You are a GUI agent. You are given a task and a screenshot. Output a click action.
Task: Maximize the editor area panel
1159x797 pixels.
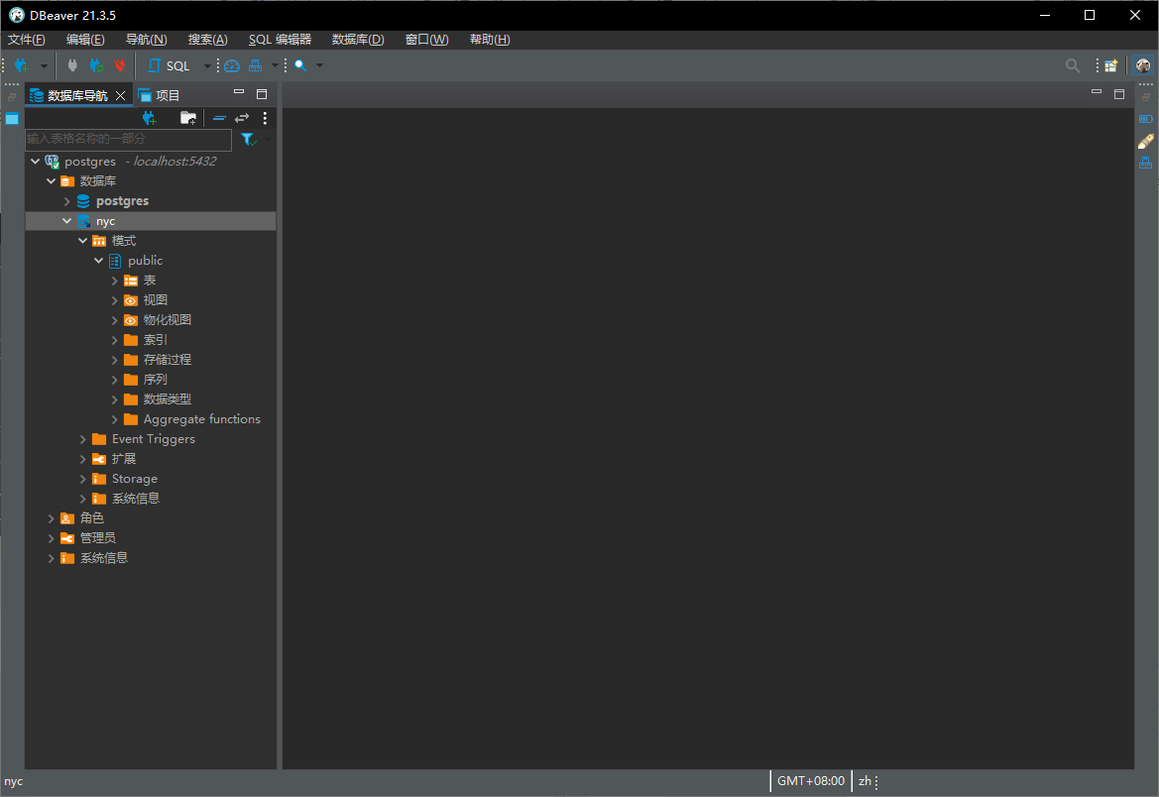click(x=1119, y=94)
